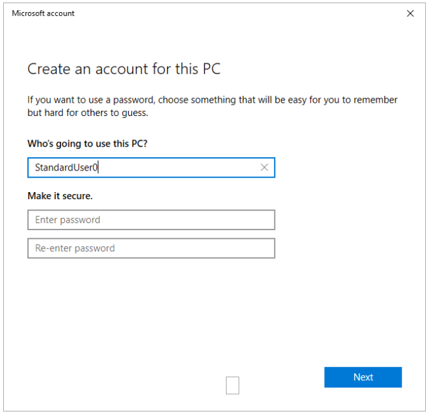Select the Enter password field
429x414 pixels.
[x=151, y=220]
